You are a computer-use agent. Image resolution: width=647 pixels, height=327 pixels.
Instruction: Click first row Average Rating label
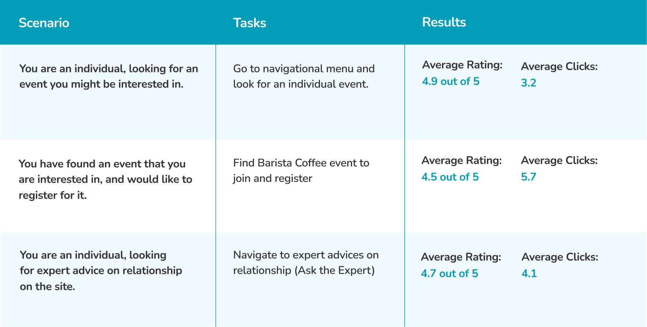[462, 65]
